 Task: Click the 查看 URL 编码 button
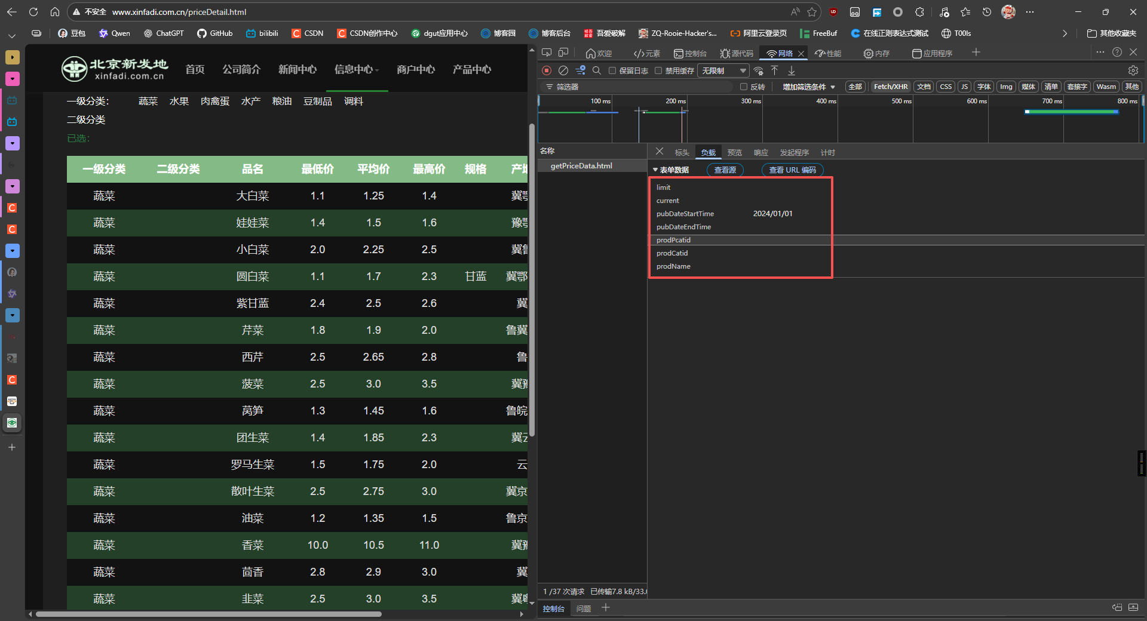792,170
